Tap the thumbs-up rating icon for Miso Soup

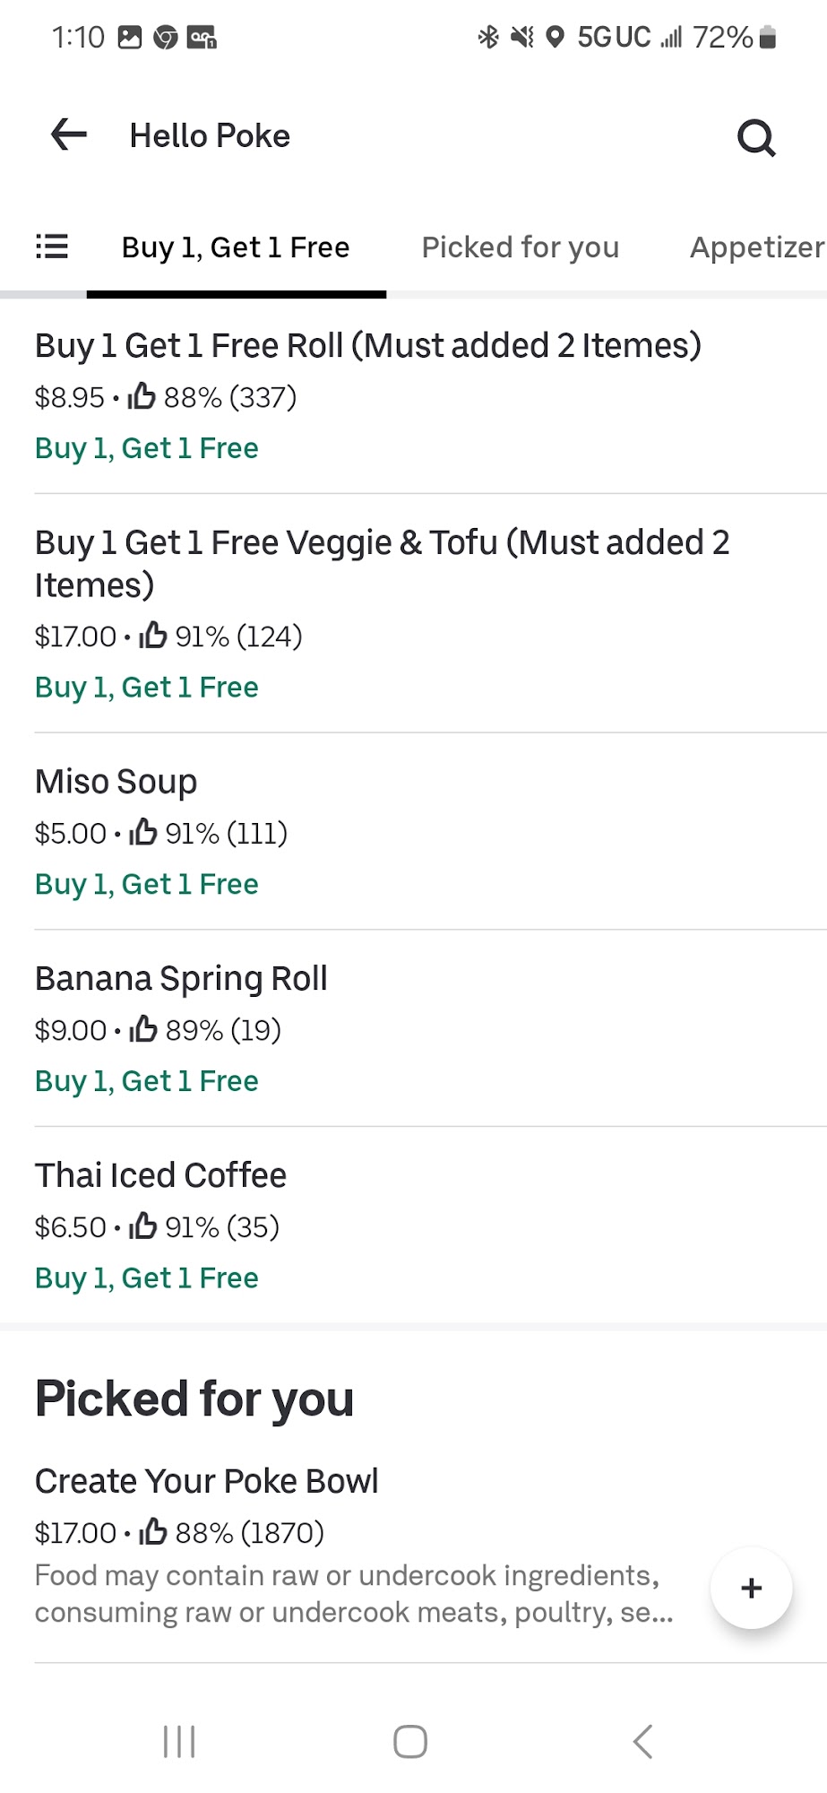point(143,833)
